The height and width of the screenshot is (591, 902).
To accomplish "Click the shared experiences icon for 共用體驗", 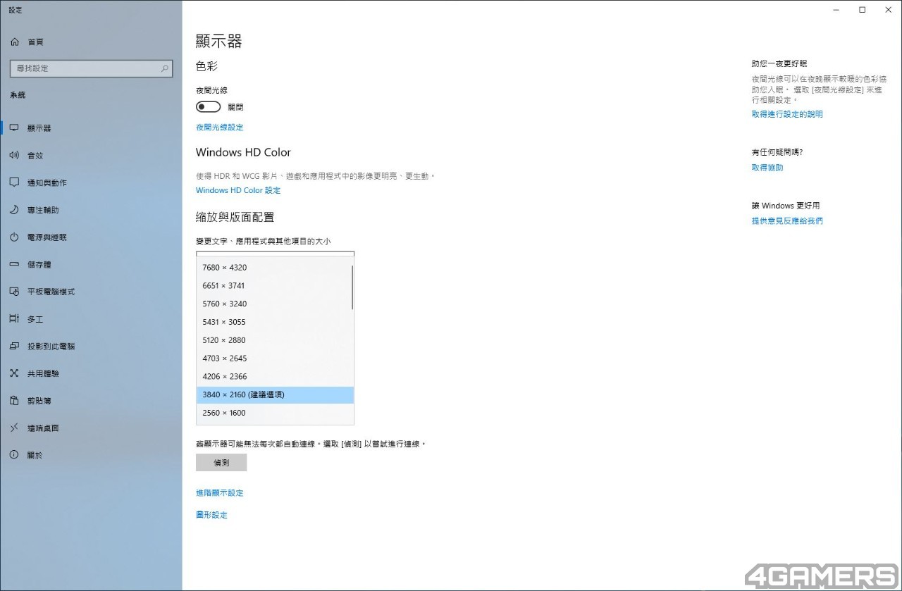I will (x=14, y=373).
